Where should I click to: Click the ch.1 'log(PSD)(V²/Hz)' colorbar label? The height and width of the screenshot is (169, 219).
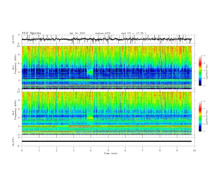pos(207,72)
